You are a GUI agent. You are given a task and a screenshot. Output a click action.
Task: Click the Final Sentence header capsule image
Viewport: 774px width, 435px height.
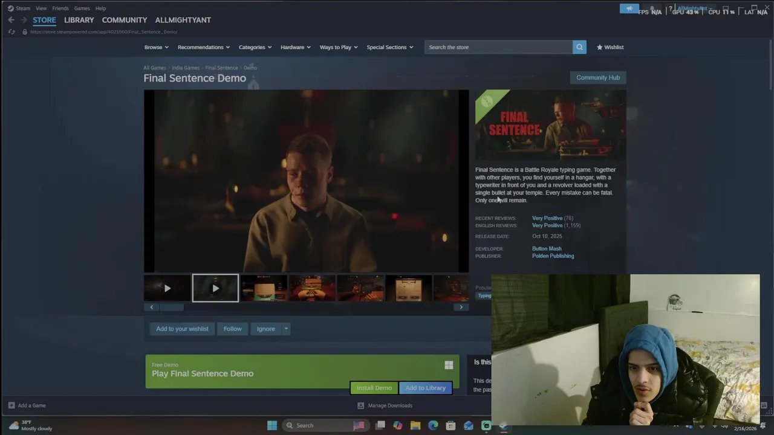[x=550, y=126]
